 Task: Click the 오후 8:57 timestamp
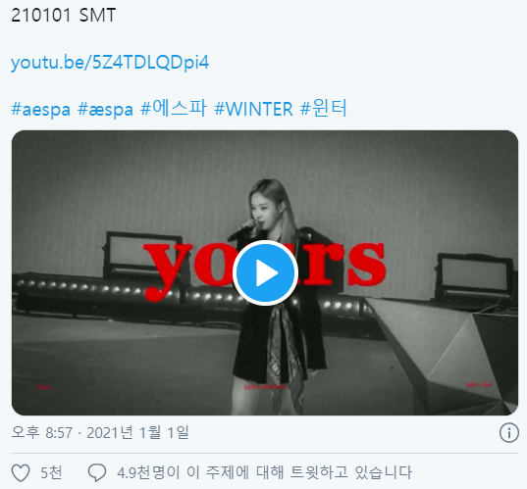pyautogui.click(x=41, y=433)
